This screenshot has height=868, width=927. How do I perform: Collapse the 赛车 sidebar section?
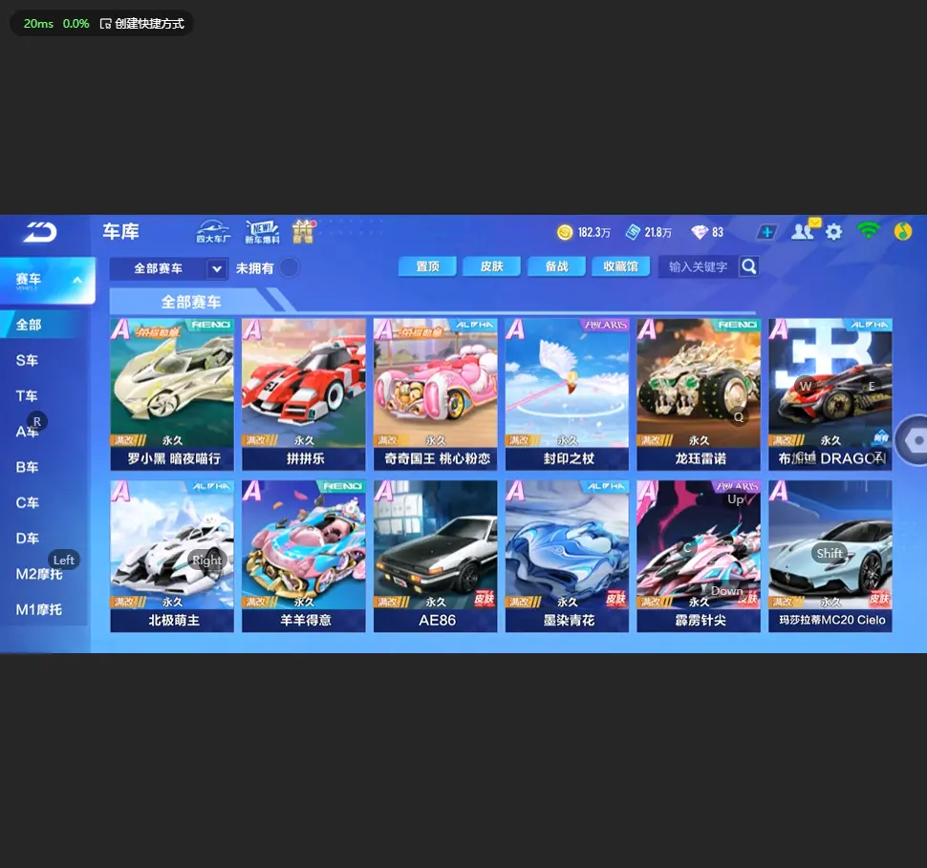(47, 280)
